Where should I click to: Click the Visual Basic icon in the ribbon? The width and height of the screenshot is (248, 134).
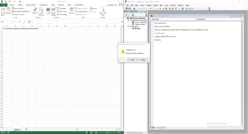click(3, 10)
